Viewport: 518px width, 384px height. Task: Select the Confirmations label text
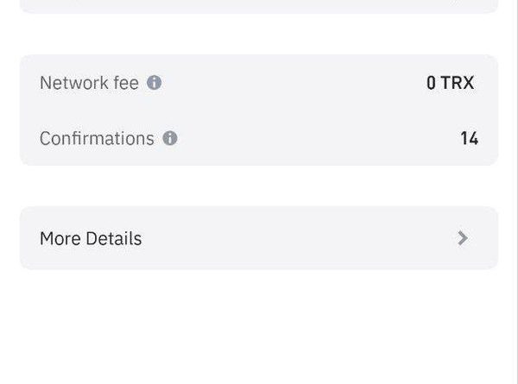(97, 138)
